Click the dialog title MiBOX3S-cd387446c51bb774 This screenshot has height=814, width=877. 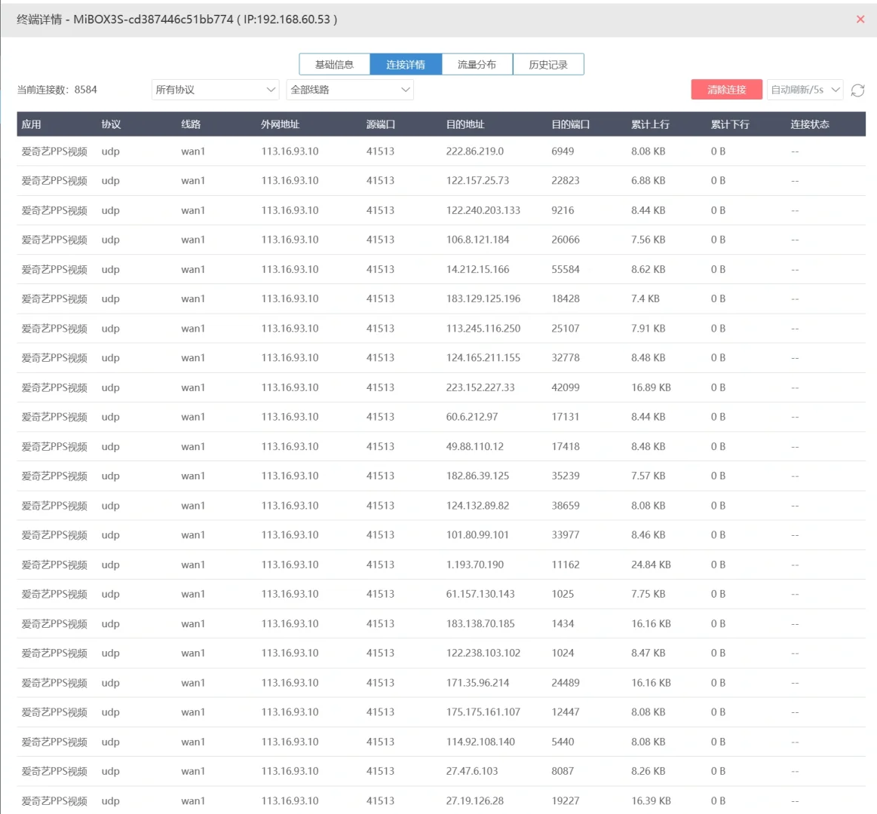[x=153, y=20]
